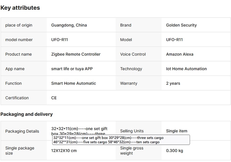Click the 12X12X10 cm package size
The height and width of the screenshot is (162, 231).
click(x=64, y=151)
